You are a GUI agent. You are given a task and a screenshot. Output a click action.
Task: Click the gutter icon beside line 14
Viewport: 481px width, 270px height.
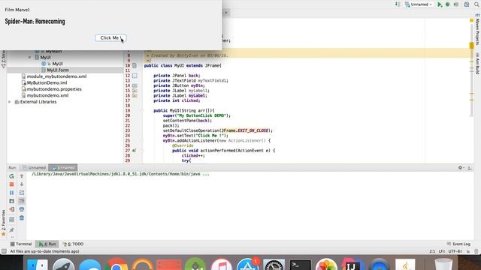[135, 85]
